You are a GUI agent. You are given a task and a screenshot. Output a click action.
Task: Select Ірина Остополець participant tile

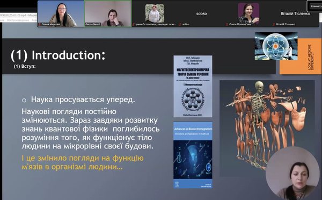pos(155,13)
